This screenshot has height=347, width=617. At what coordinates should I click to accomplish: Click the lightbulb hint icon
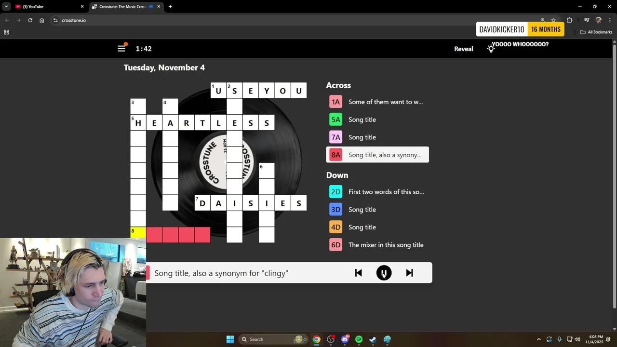491,49
